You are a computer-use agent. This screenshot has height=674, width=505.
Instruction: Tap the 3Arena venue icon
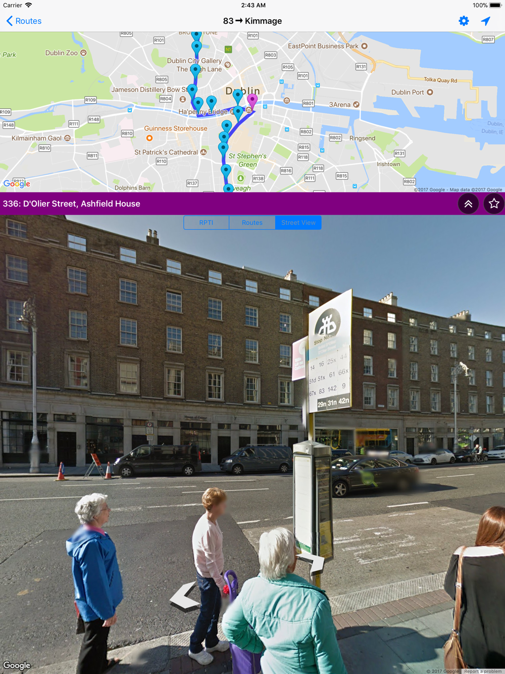[x=356, y=105]
